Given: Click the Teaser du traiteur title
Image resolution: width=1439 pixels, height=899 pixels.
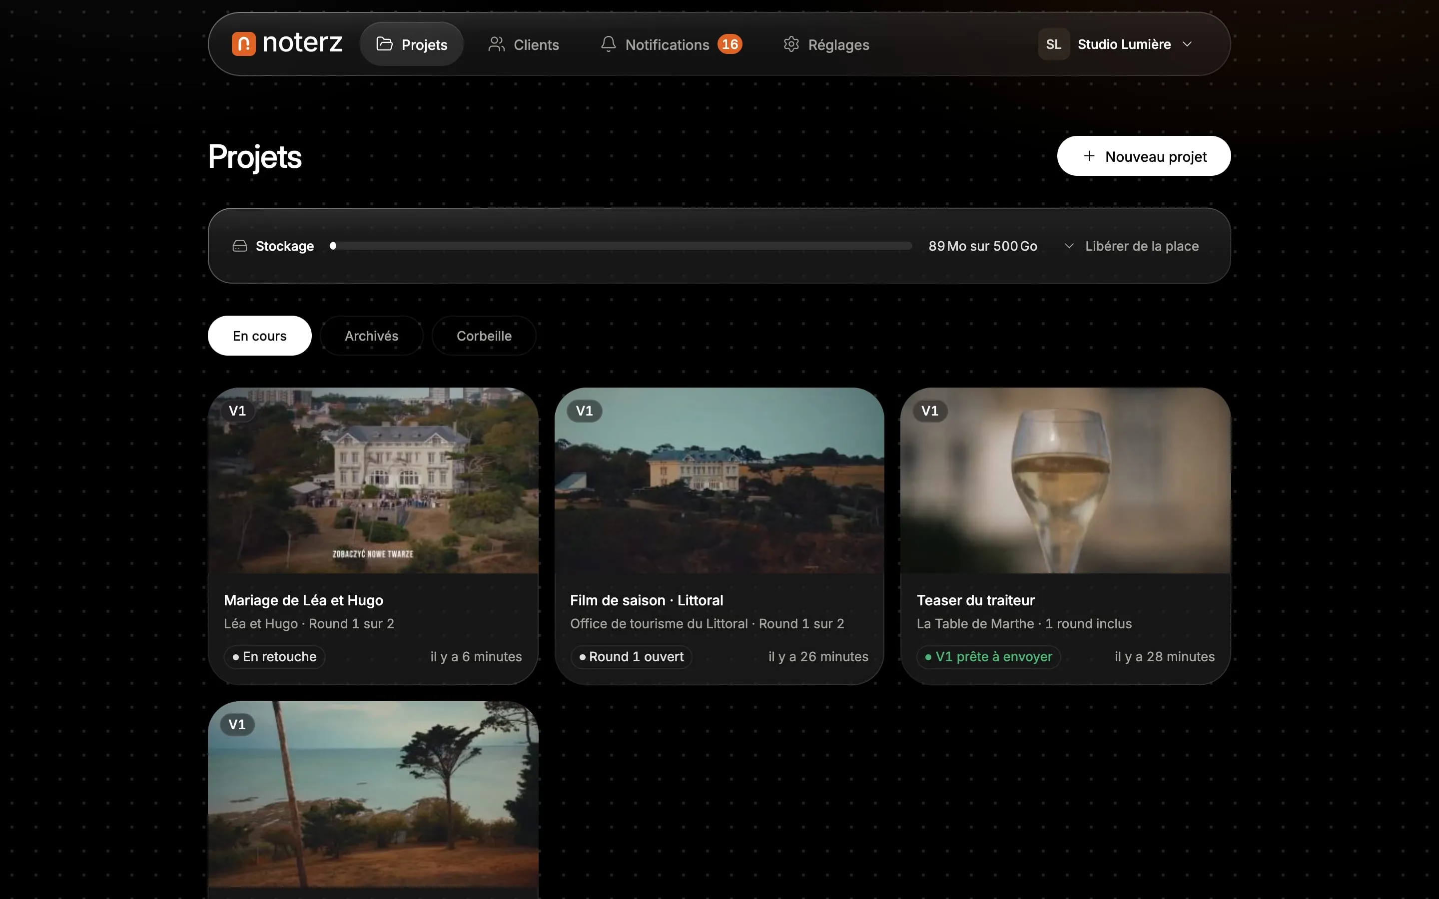Looking at the screenshot, I should click(975, 600).
